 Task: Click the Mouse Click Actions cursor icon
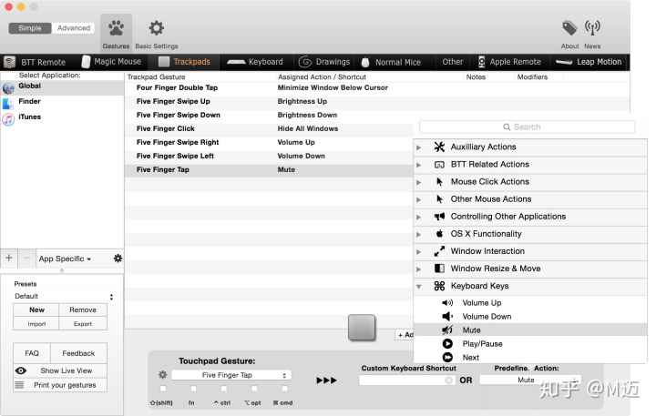[x=439, y=181]
